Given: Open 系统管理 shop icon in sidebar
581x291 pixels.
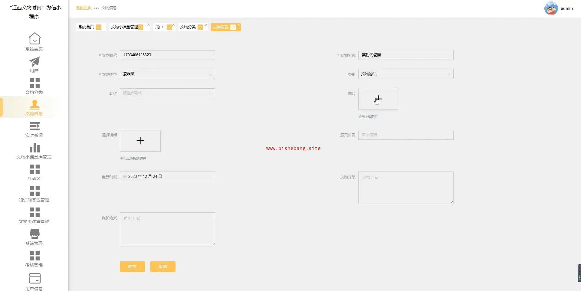Looking at the screenshot, I should (34, 234).
